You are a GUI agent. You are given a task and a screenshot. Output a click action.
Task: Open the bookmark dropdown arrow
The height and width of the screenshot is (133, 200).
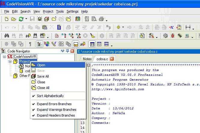(x=123, y=27)
